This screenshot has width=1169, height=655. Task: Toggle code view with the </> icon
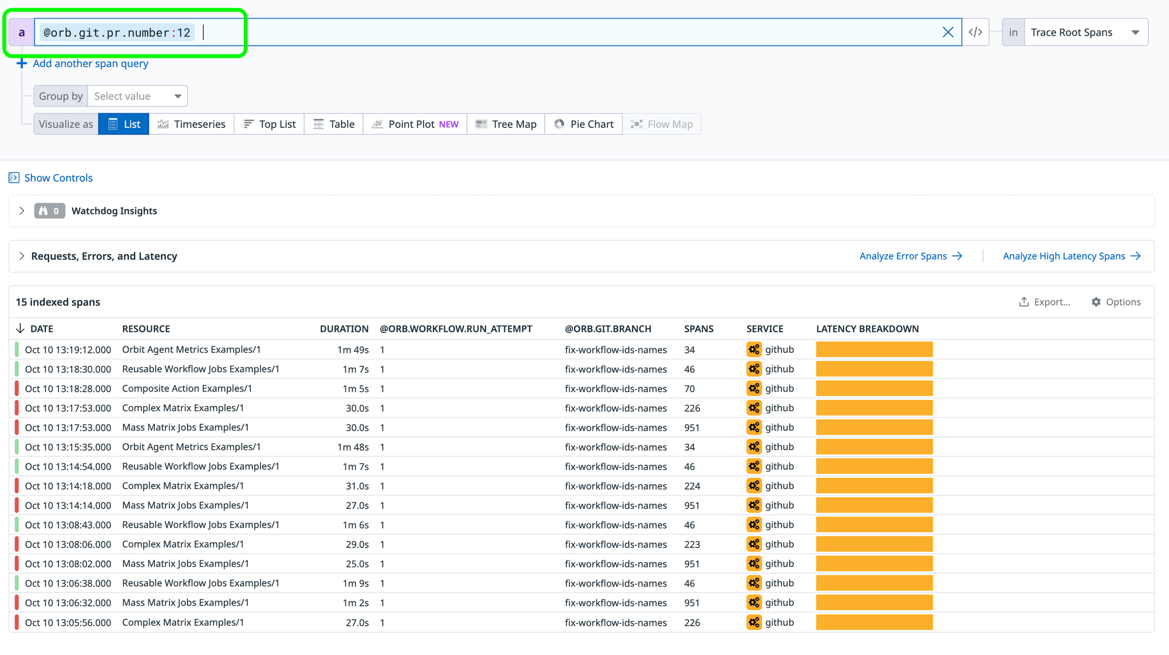(x=975, y=32)
